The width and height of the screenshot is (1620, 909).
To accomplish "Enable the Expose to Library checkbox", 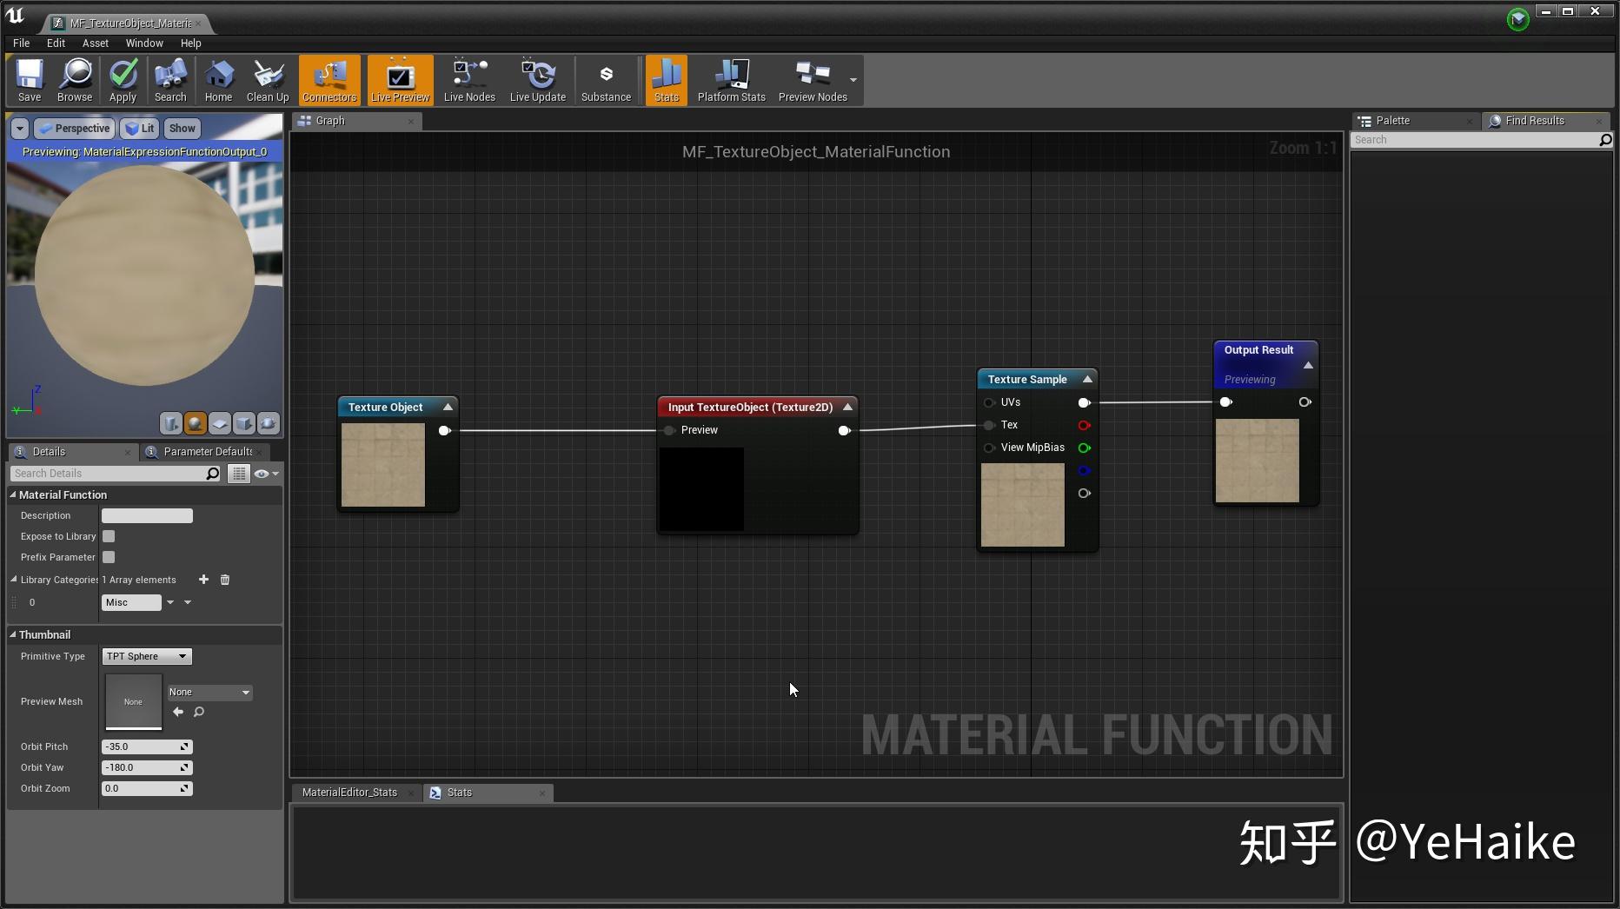I will coord(108,536).
